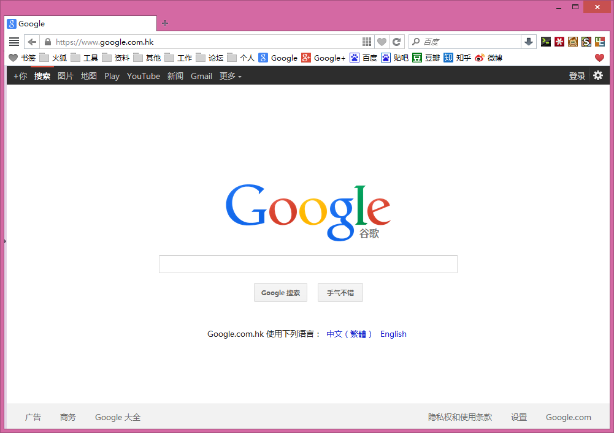Focus the Google search text box
This screenshot has height=433, width=614.
point(308,265)
